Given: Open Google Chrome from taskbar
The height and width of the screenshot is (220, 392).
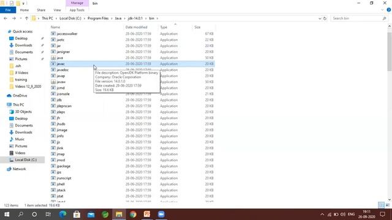Looking at the screenshot, I should click(133, 215).
